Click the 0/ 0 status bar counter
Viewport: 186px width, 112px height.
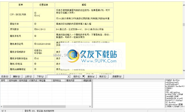point(4,111)
